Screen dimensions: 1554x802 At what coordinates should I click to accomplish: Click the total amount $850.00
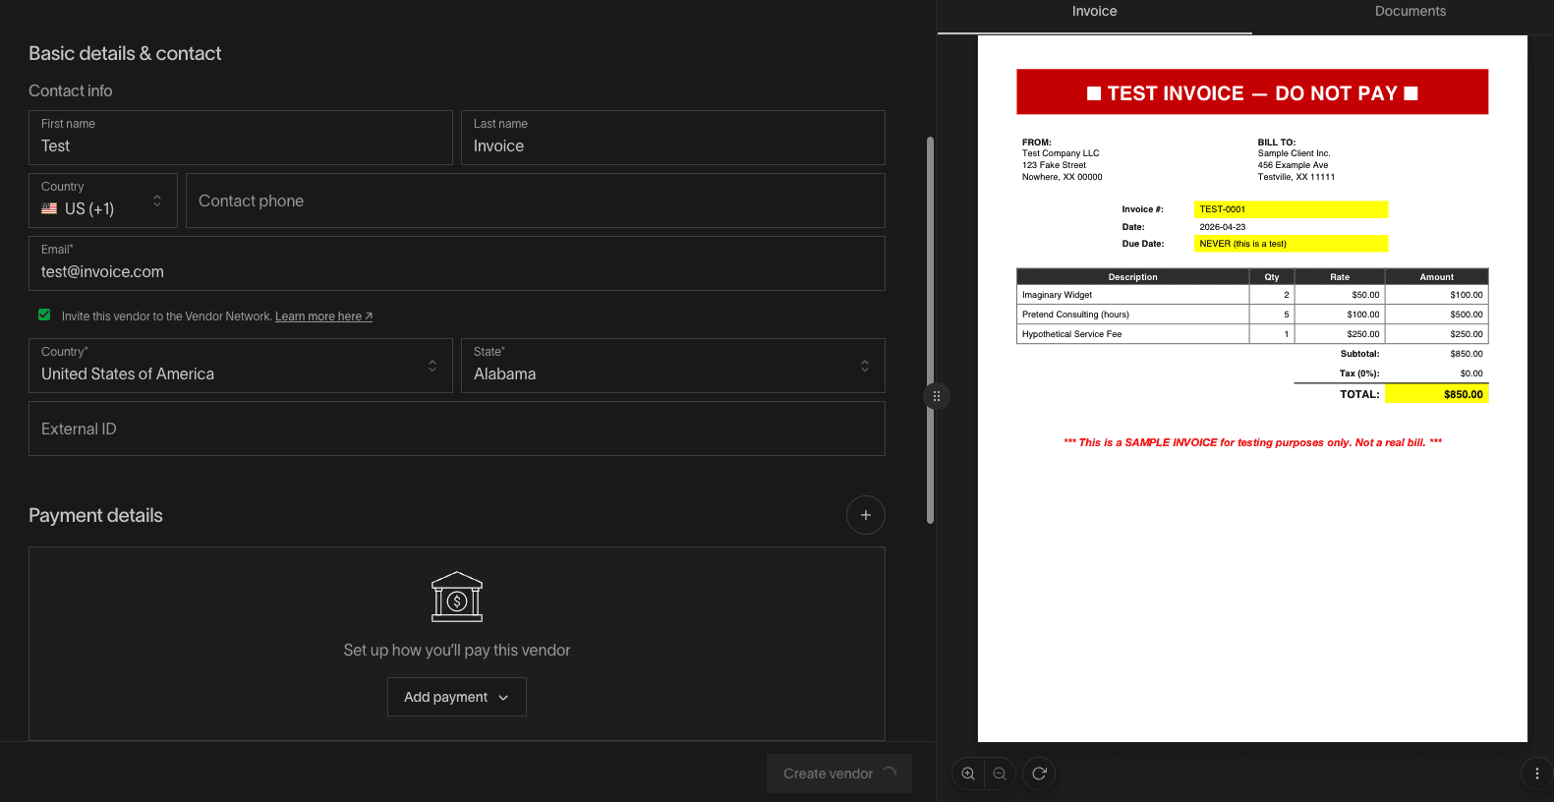point(1463,394)
